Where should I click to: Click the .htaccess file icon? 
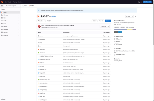click(x=38, y=53)
